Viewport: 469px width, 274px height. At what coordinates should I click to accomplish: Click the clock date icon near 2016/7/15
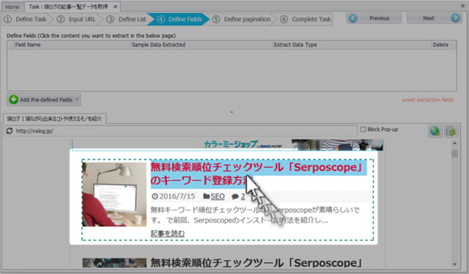155,196
